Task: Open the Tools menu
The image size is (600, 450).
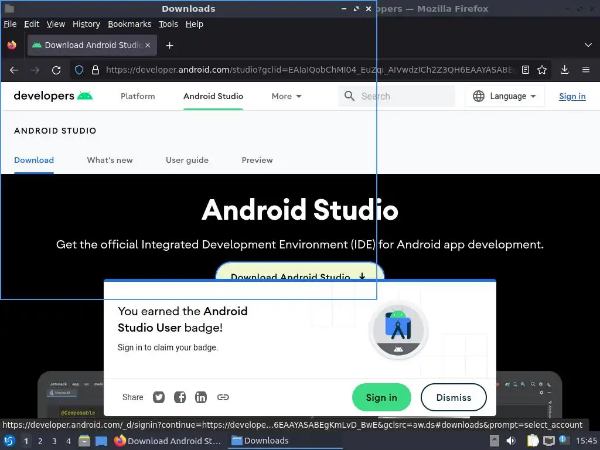Action: (168, 24)
